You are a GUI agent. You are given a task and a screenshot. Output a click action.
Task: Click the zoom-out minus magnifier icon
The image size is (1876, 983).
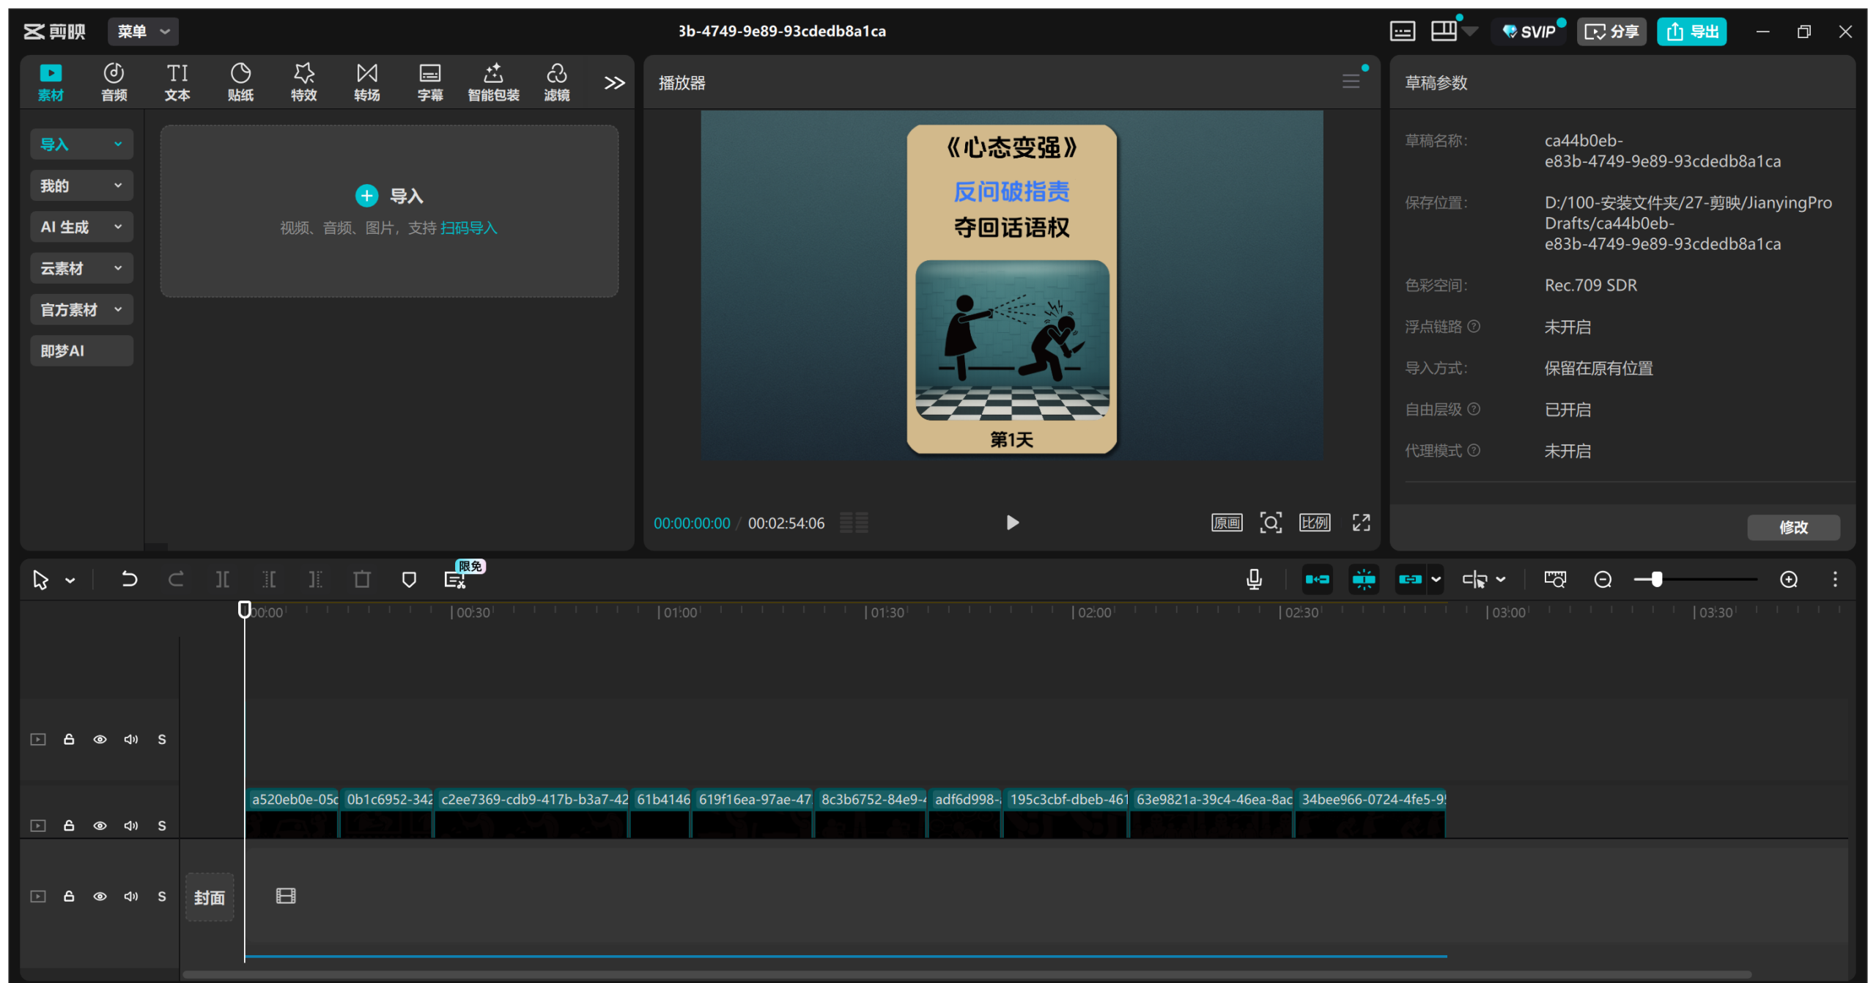pyautogui.click(x=1603, y=580)
